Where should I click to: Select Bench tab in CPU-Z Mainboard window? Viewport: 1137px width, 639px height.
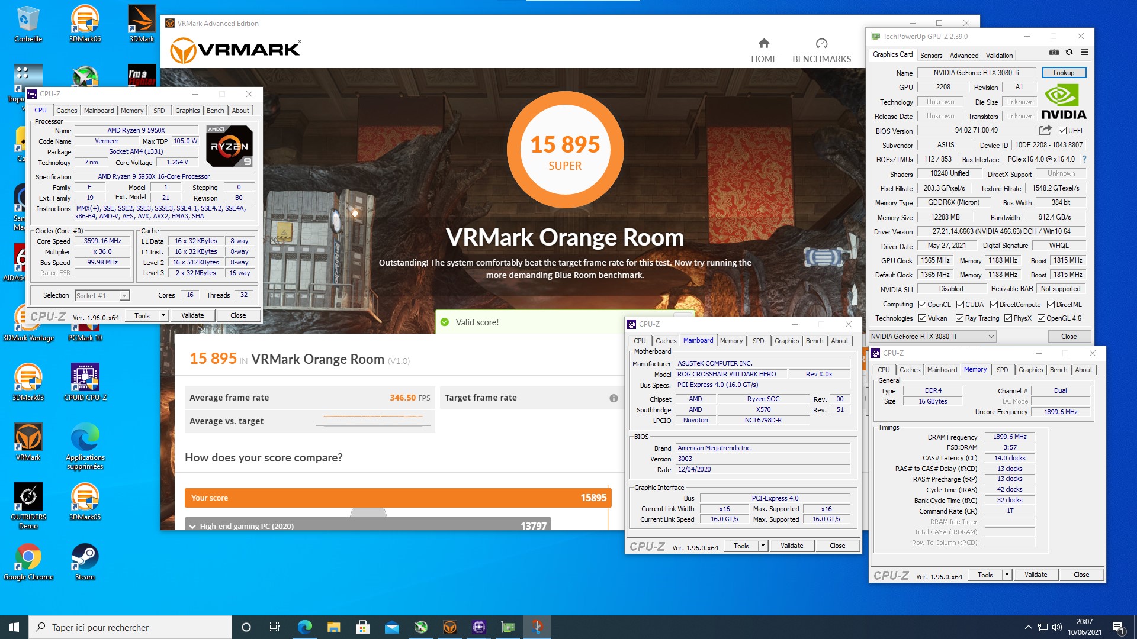[x=814, y=341]
